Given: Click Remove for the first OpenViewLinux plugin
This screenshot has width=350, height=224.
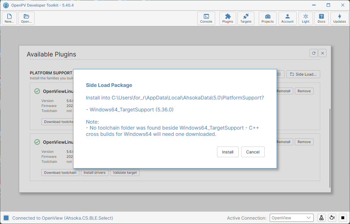Looking at the screenshot, I should coord(304,91).
